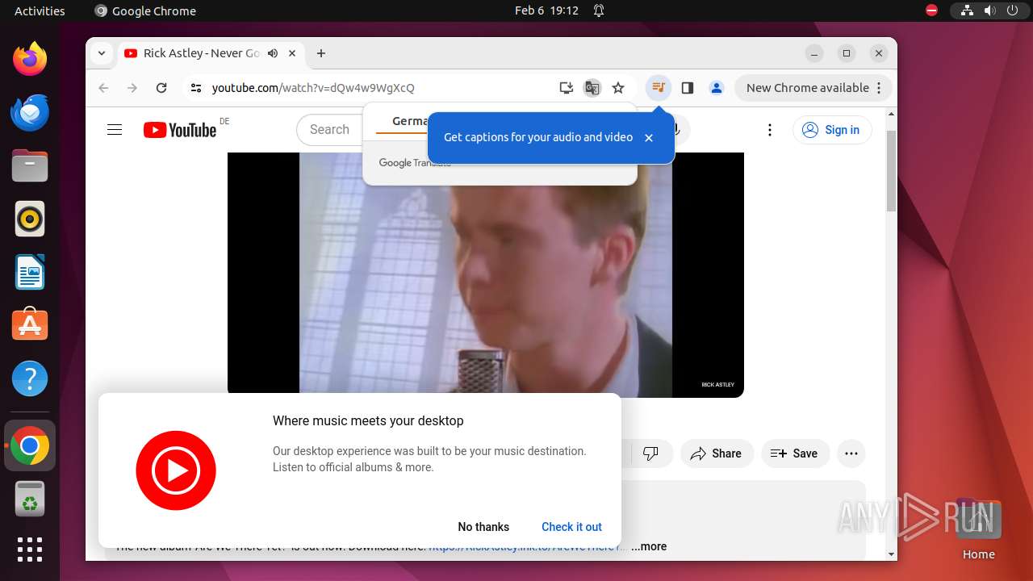Dismiss the captions tip bubble
The width and height of the screenshot is (1033, 581).
pos(649,138)
